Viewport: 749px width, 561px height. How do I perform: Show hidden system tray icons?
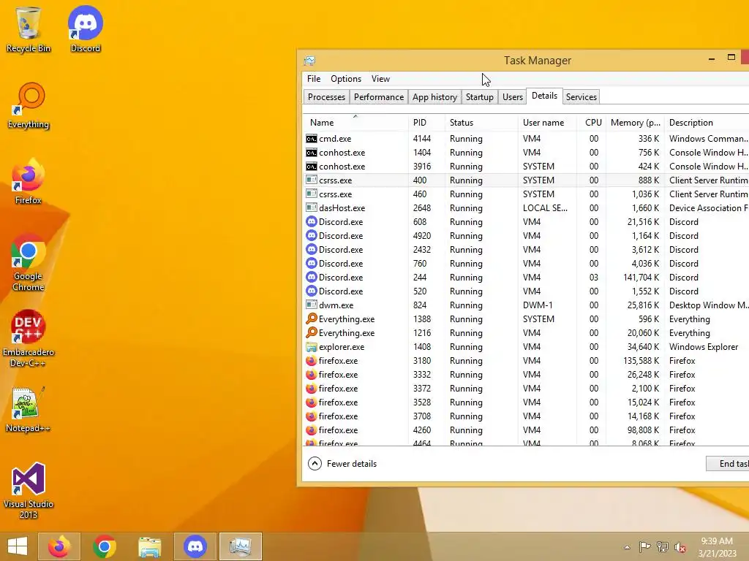coord(627,547)
